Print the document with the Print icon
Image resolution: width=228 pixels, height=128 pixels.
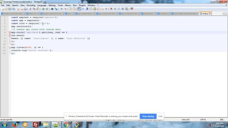[25, 9]
